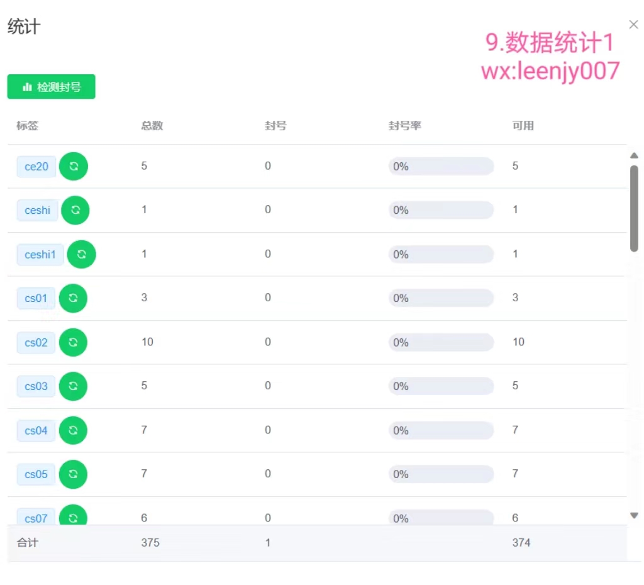
Task: Click the 合计 totals row
Action: [27, 542]
